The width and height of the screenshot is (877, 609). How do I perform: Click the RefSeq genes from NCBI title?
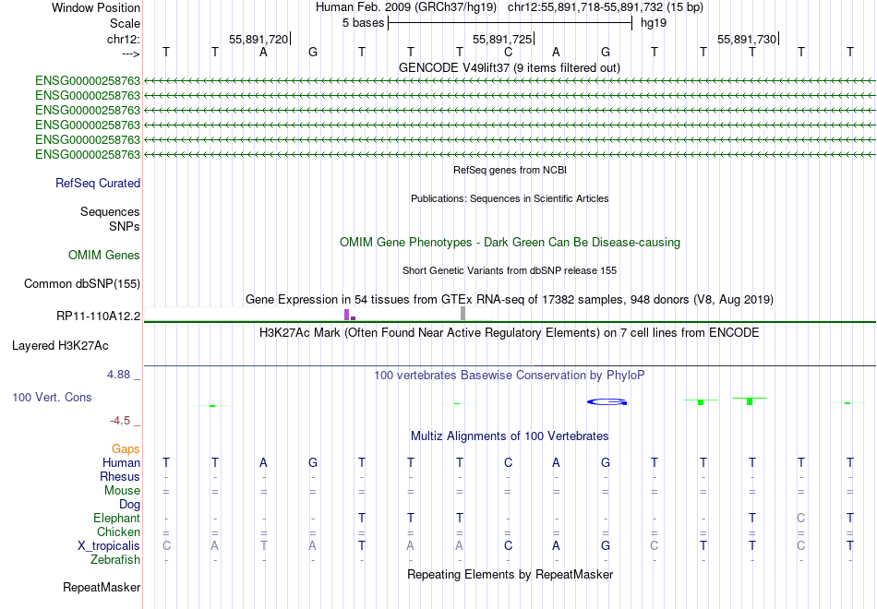[511, 170]
